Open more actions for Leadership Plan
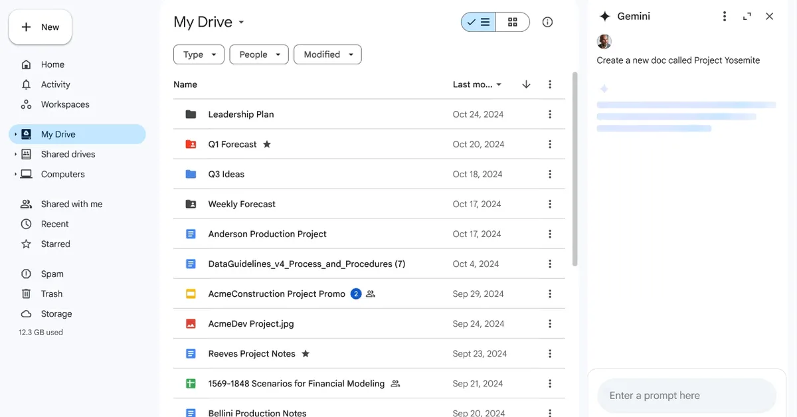 (549, 114)
